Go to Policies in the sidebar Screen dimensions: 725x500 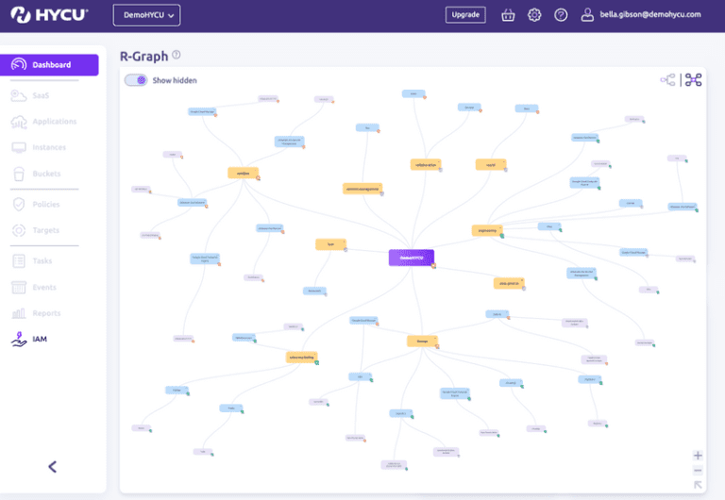[45, 204]
